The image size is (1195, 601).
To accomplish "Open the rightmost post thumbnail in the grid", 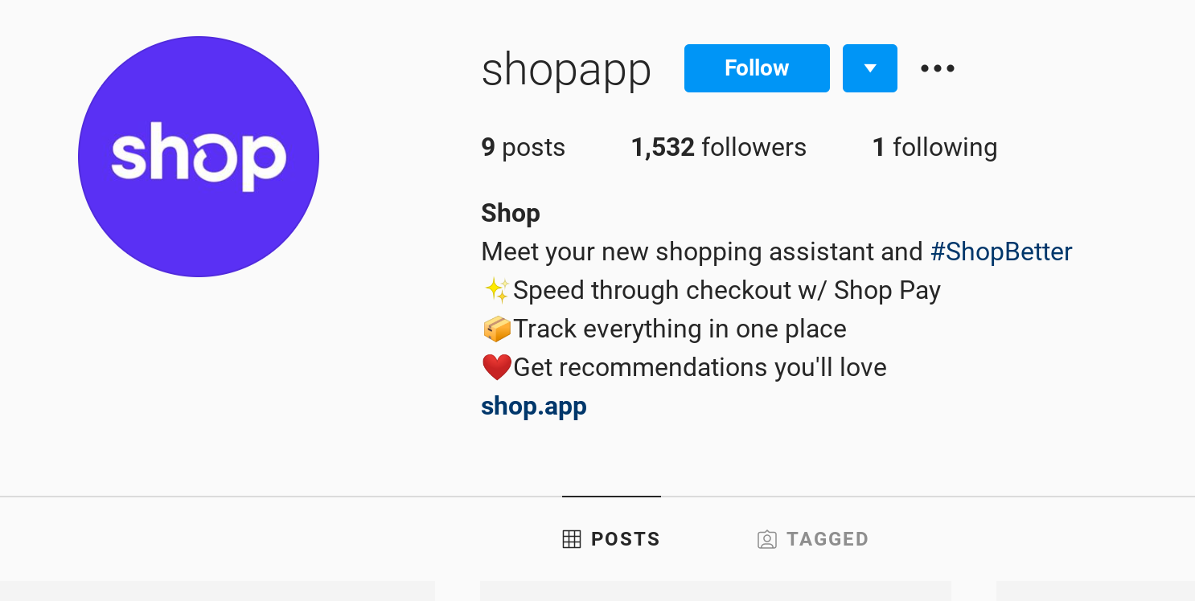I will [1095, 591].
